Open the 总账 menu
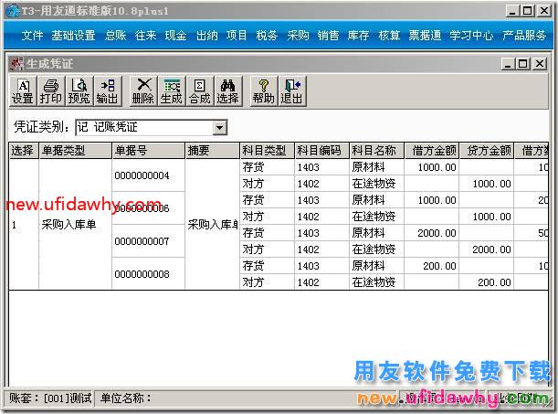Image resolution: width=558 pixels, height=414 pixels. click(x=116, y=36)
